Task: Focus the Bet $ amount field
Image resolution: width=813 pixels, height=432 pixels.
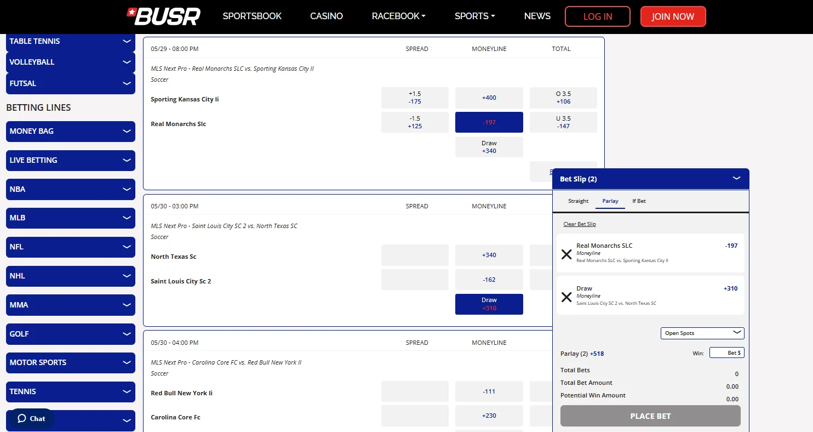Action: tap(726, 353)
